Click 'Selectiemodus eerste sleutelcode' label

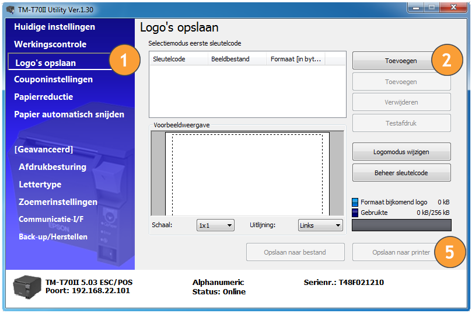(x=194, y=43)
